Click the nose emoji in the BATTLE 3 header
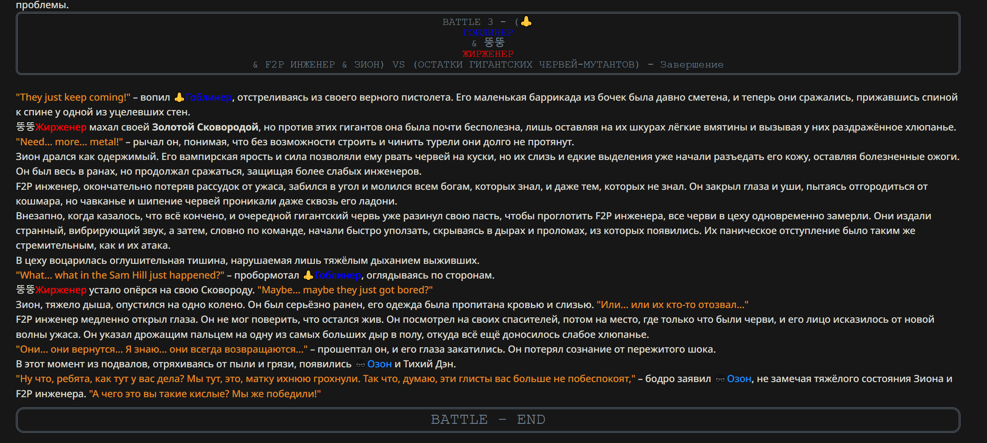987x443 pixels. pos(526,21)
